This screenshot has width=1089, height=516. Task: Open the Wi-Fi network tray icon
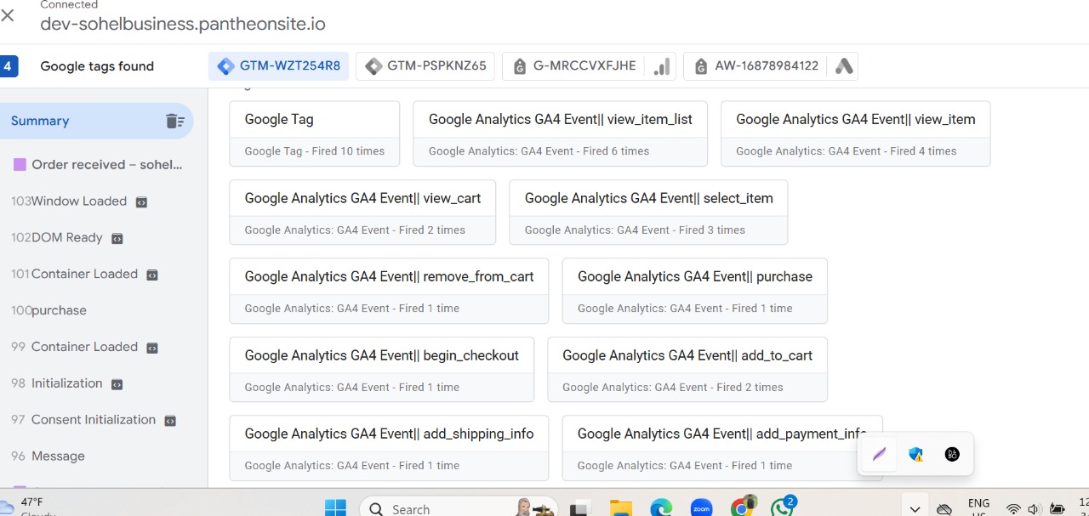point(1013,509)
